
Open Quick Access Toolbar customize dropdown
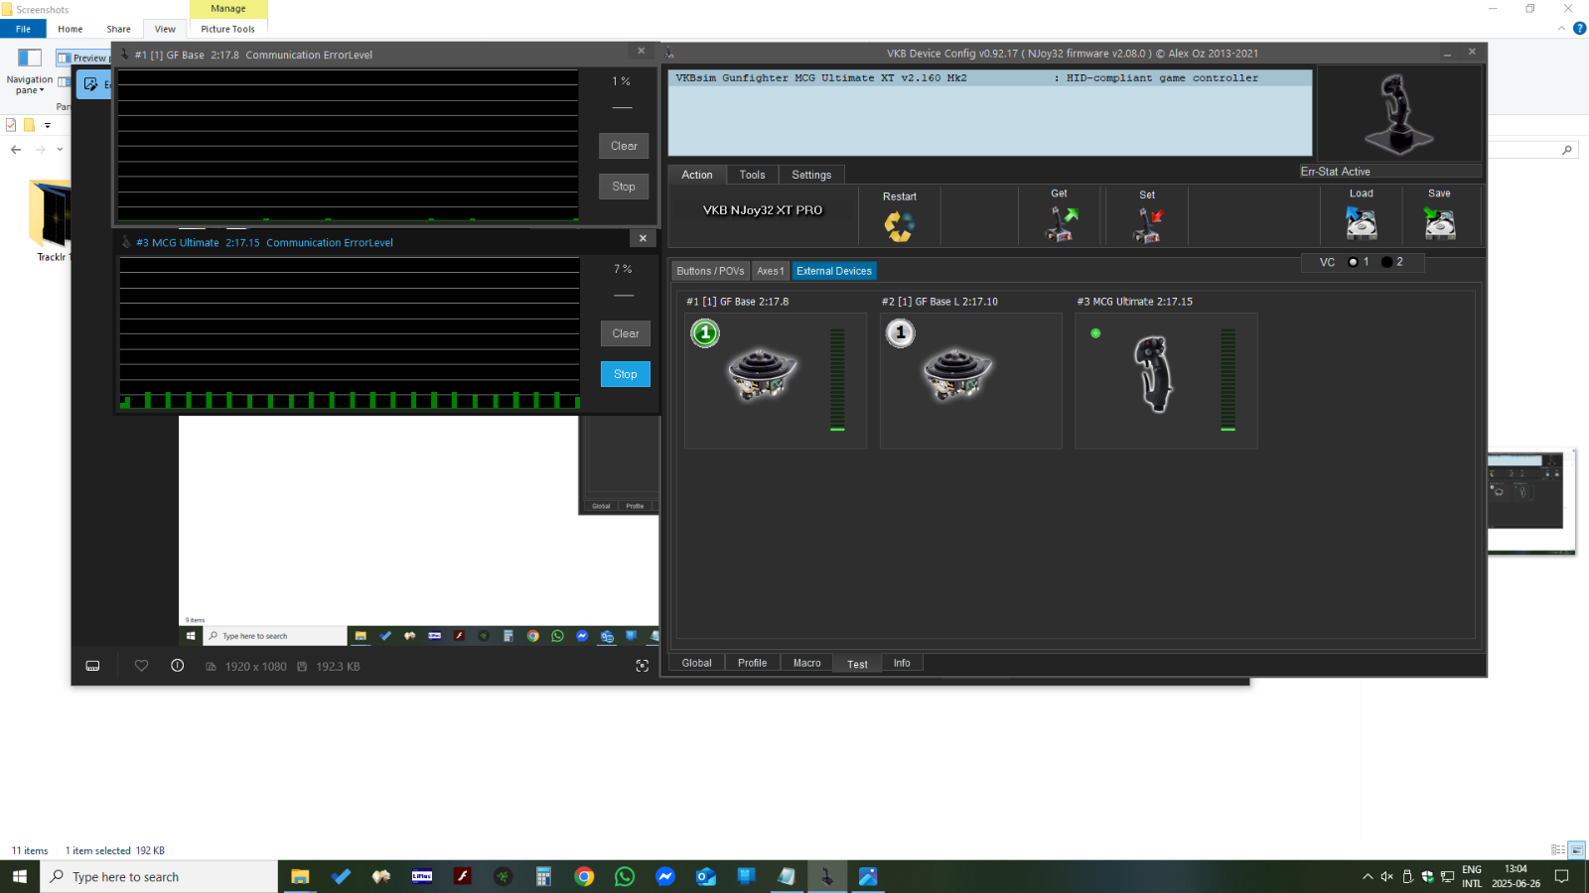click(47, 125)
